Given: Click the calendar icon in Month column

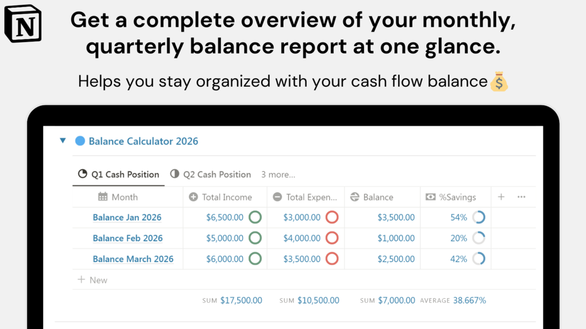Looking at the screenshot, I should point(103,197).
